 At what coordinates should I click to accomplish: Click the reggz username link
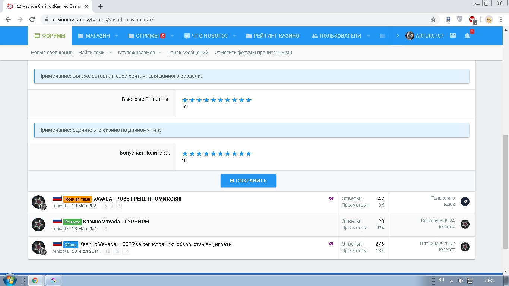point(449,204)
